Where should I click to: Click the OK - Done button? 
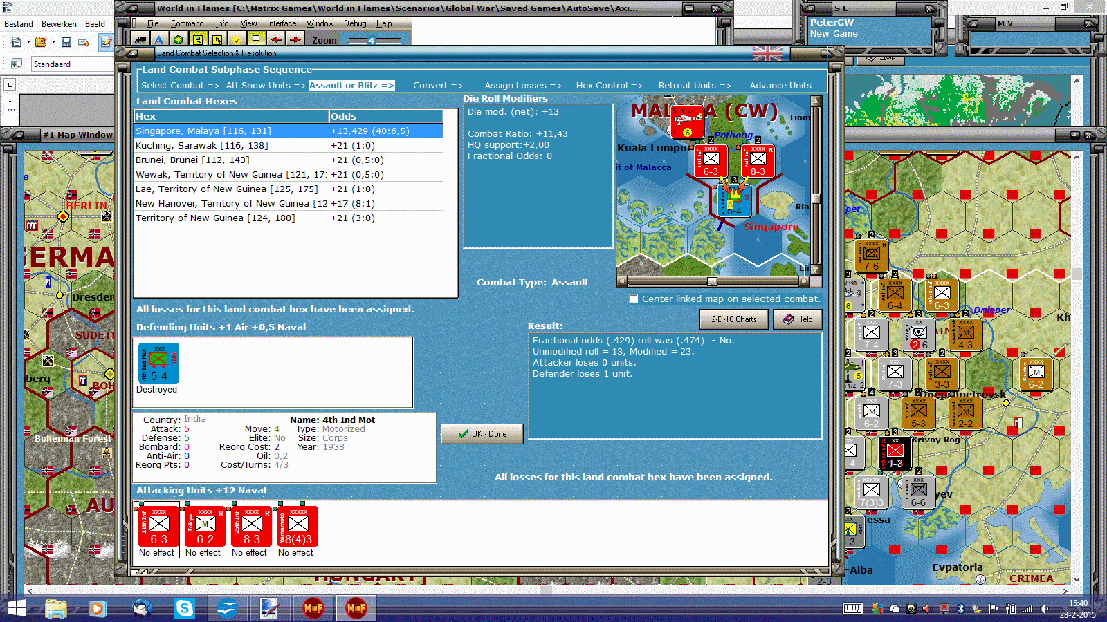pos(482,434)
